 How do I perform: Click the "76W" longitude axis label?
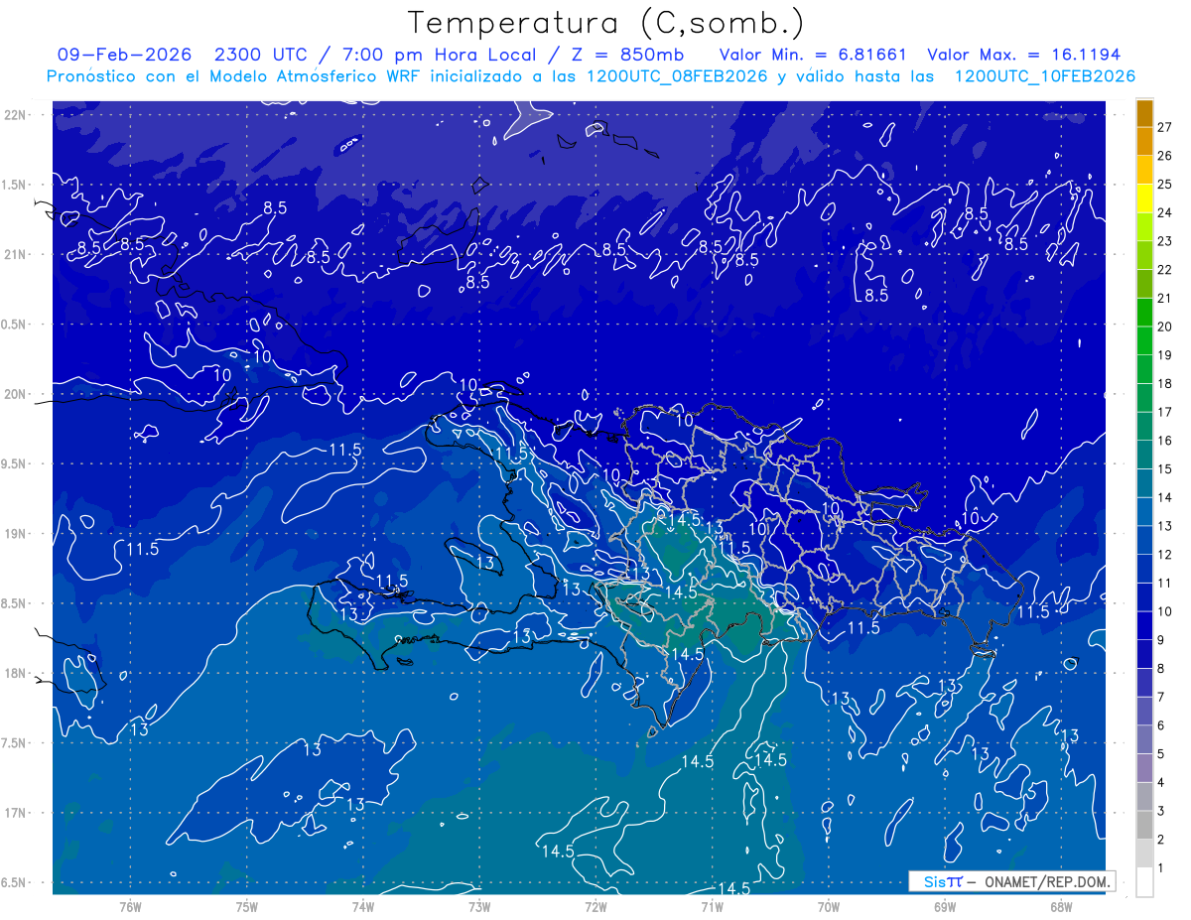(130, 907)
